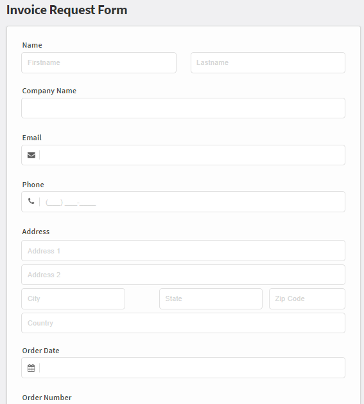Image resolution: width=364 pixels, height=404 pixels.
Task: Select the Address 2 input
Action: [x=184, y=275]
